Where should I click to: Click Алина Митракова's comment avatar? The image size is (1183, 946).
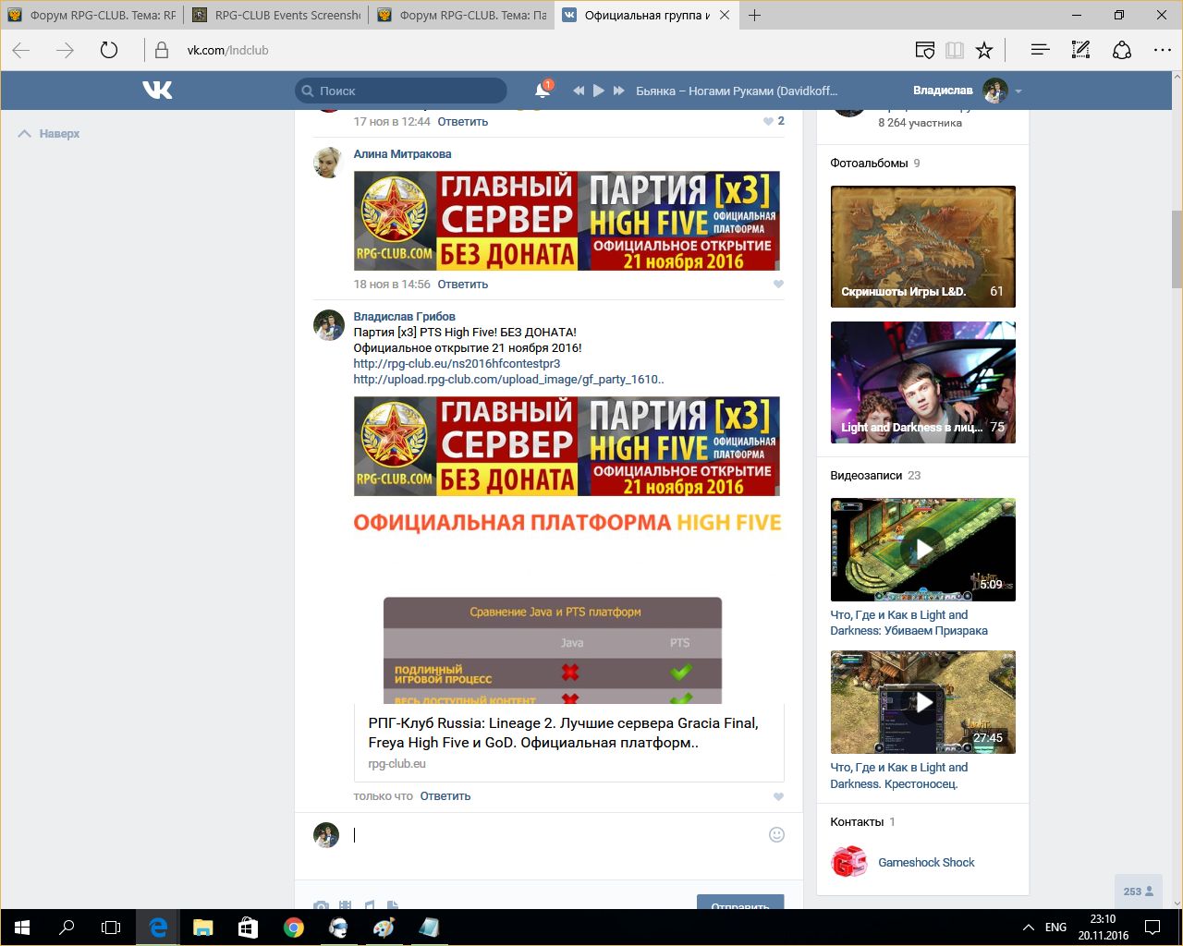(x=328, y=162)
